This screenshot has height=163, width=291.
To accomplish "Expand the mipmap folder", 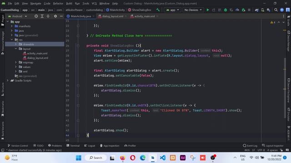I will point(16,62).
